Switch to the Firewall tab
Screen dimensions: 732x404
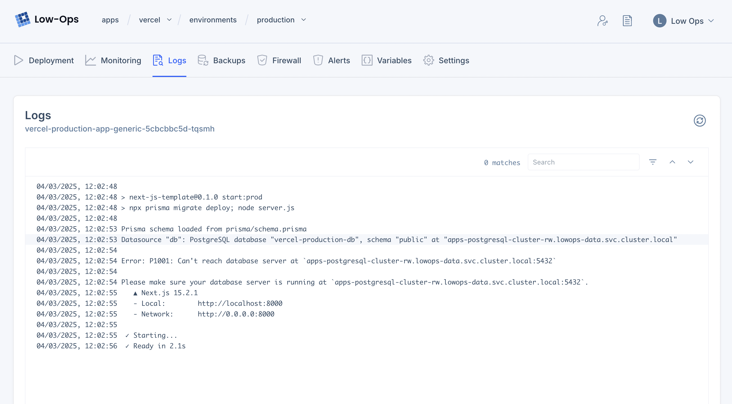coord(279,60)
